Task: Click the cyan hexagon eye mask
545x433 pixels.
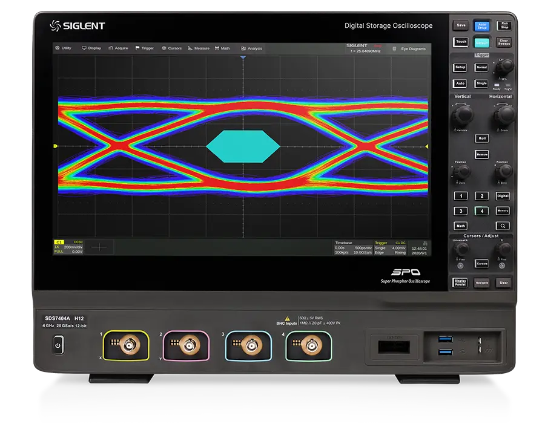Action: pos(243,146)
